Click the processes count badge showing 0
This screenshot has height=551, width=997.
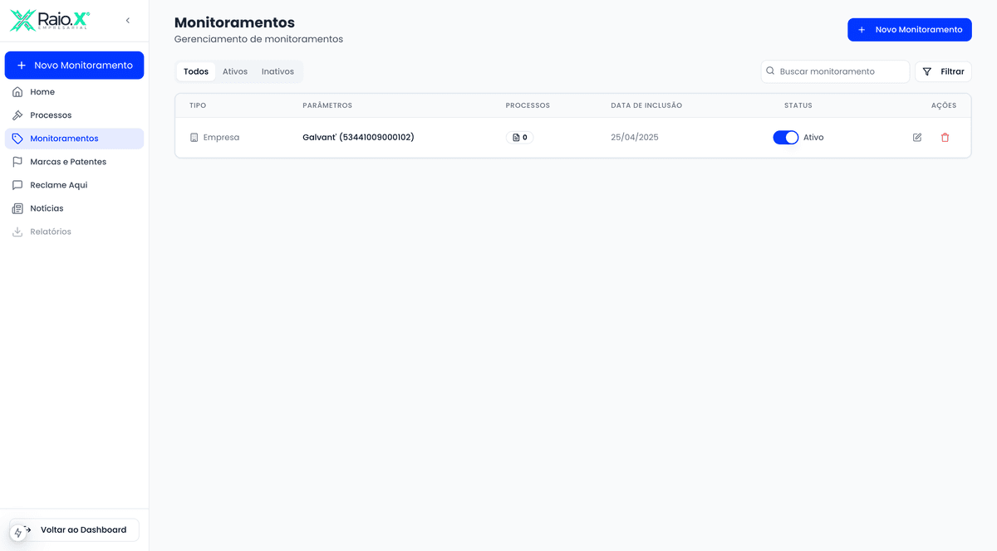[x=520, y=138]
